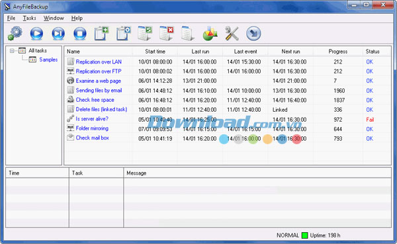Click the green NORMAL status indicator square
Viewport: 397px width, 244px height.
(x=304, y=235)
